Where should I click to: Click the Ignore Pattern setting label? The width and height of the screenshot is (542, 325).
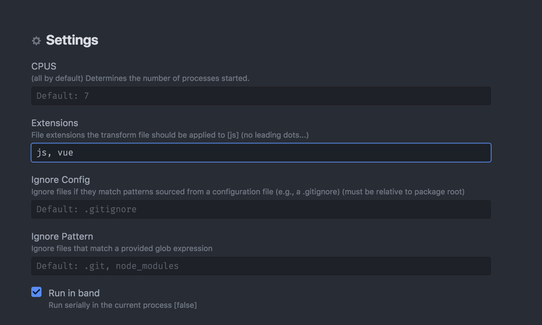point(62,236)
